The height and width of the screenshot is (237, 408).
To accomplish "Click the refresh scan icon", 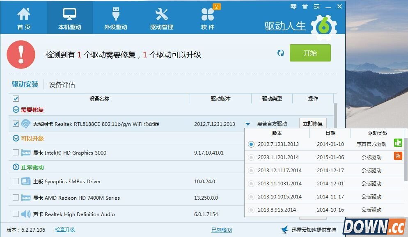I will 281,53.
